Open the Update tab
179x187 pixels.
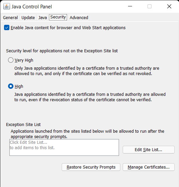pos(28,18)
